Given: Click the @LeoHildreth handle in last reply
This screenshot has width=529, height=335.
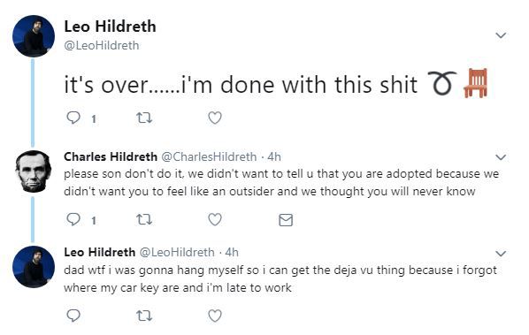Looking at the screenshot, I should pos(177,252).
